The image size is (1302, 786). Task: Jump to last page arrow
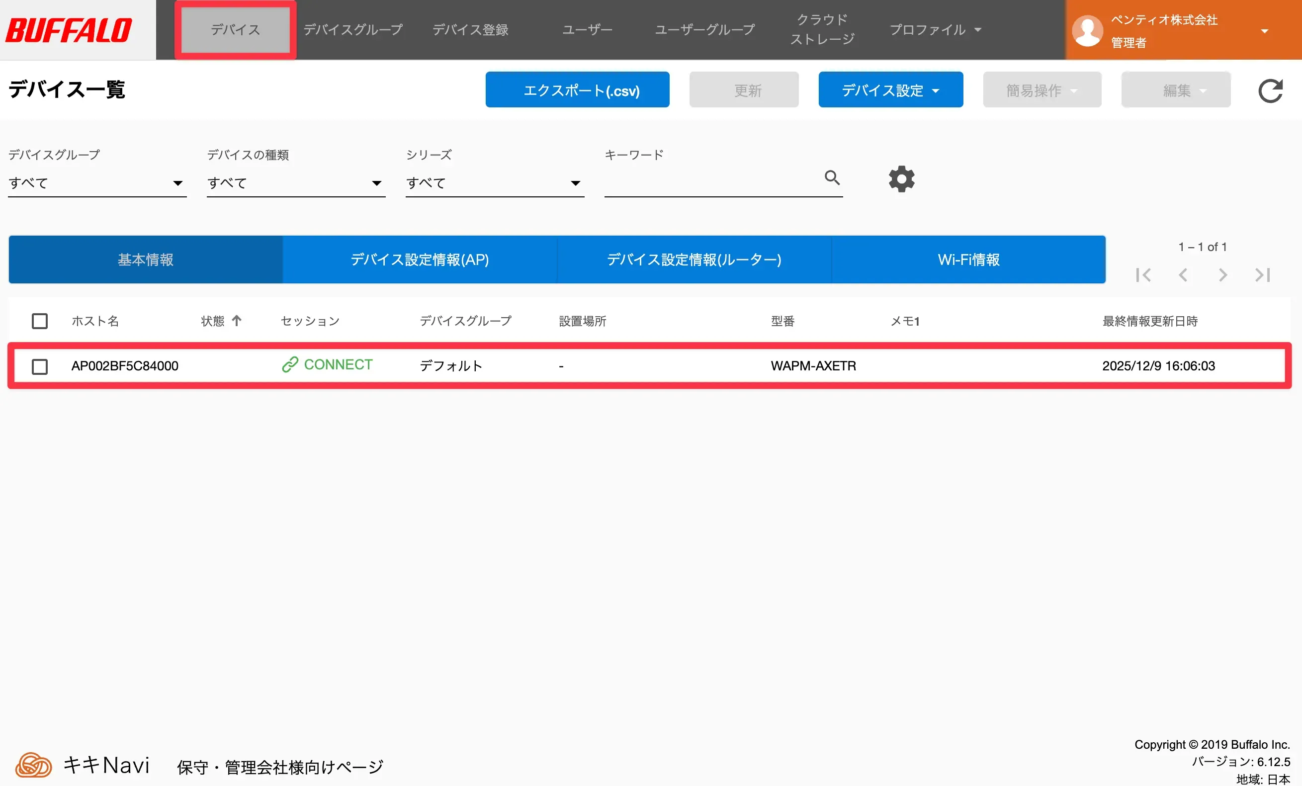(1262, 275)
